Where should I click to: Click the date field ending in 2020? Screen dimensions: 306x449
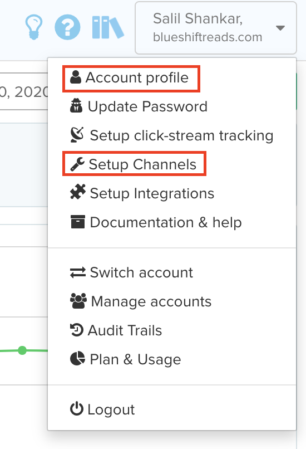pos(24,91)
